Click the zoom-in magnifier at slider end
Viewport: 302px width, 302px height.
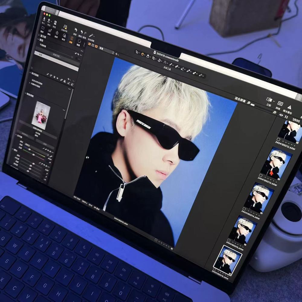pos(275,112)
